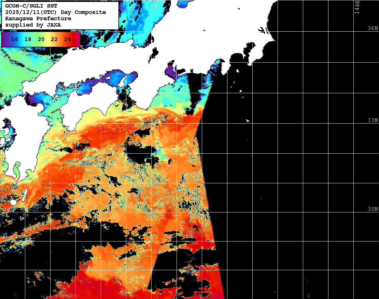Viewport: 379px width, 299px height.
Task: Click the 16 value on the color scale
Action: pyautogui.click(x=14, y=40)
